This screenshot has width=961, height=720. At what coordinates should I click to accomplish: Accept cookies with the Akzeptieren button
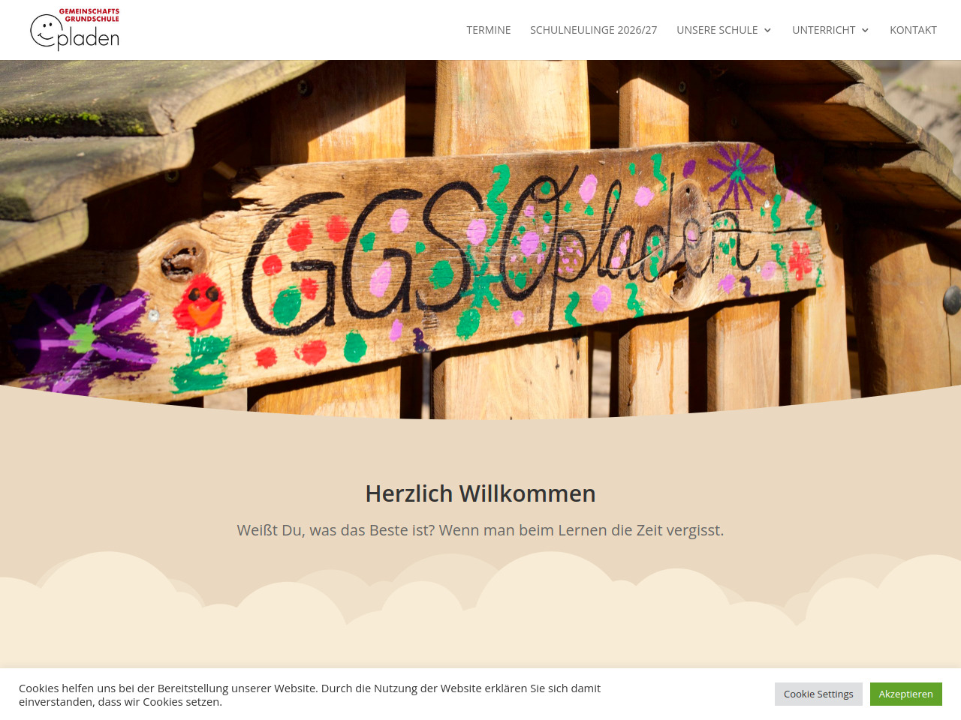(906, 694)
